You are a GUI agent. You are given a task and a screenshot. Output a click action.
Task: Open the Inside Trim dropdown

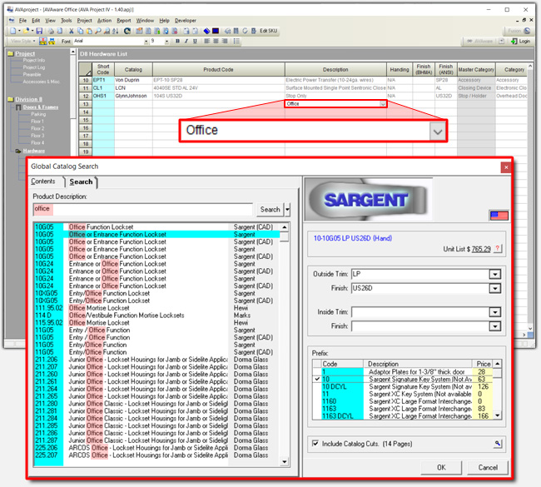[495, 312]
